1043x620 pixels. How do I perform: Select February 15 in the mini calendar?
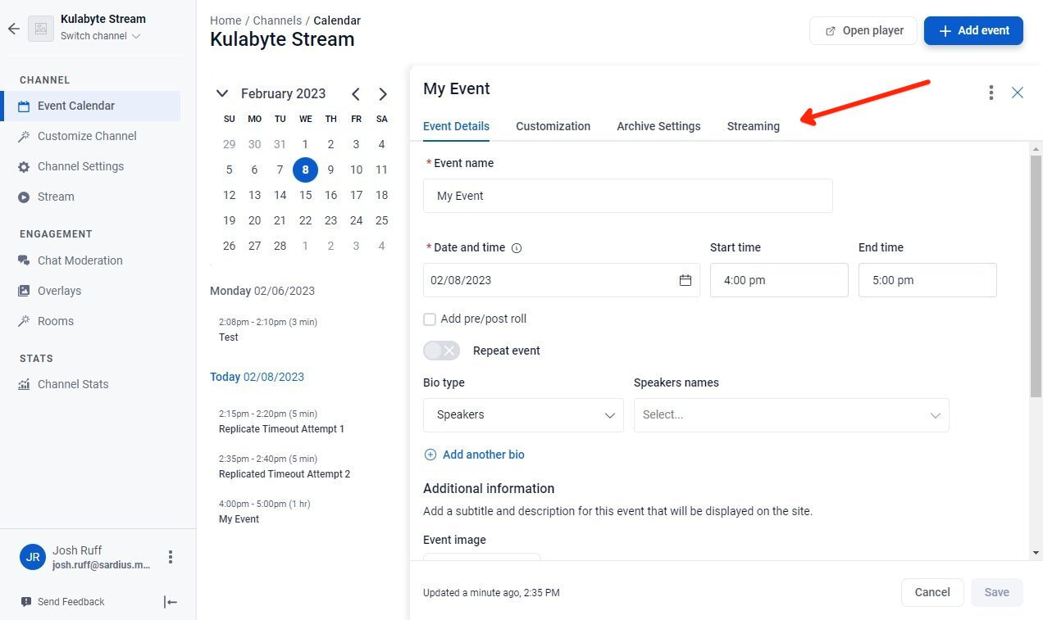point(305,195)
